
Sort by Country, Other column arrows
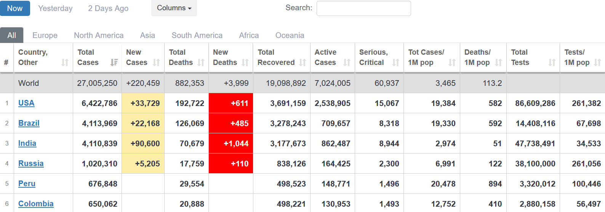click(65, 62)
